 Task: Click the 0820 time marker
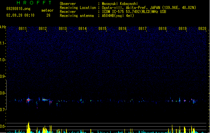[x=202, y=29]
